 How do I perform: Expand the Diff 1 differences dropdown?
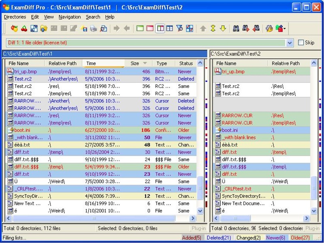pyautogui.click(x=290, y=43)
